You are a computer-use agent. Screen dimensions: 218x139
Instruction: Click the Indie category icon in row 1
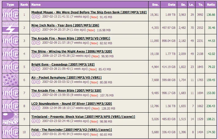[x=10, y=14]
